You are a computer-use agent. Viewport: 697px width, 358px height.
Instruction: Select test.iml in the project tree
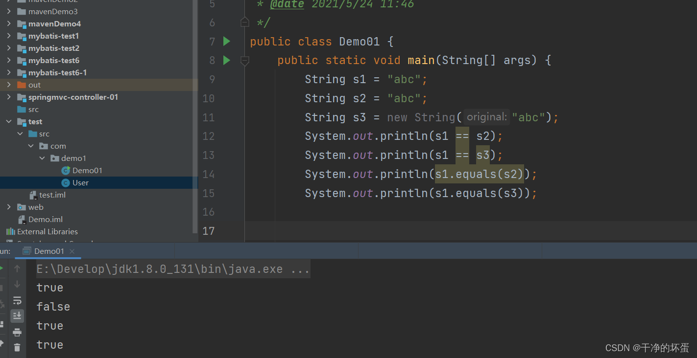pos(52,195)
